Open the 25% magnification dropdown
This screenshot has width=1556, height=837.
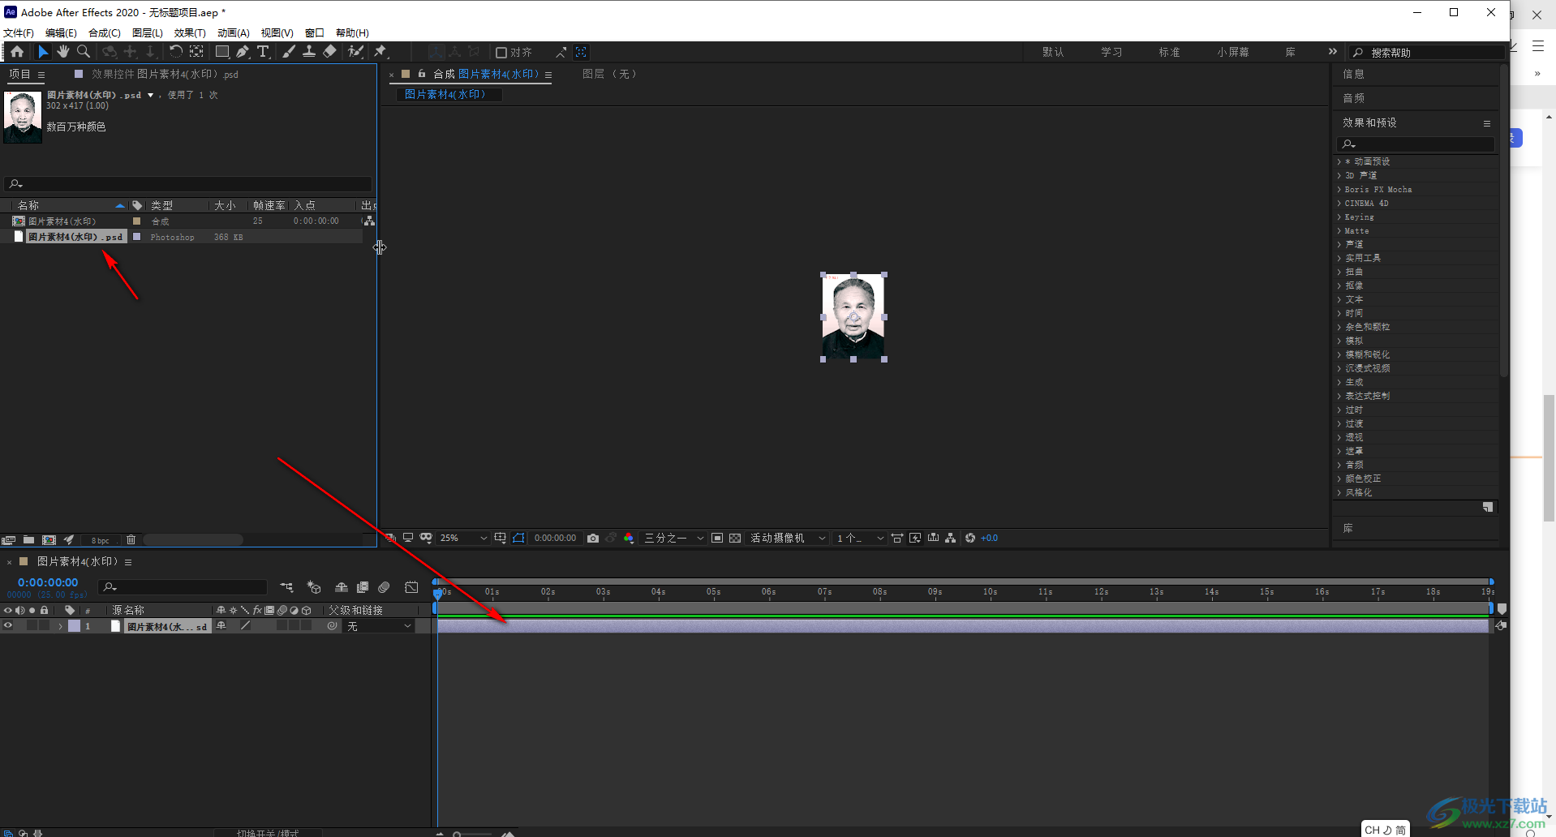click(x=463, y=539)
